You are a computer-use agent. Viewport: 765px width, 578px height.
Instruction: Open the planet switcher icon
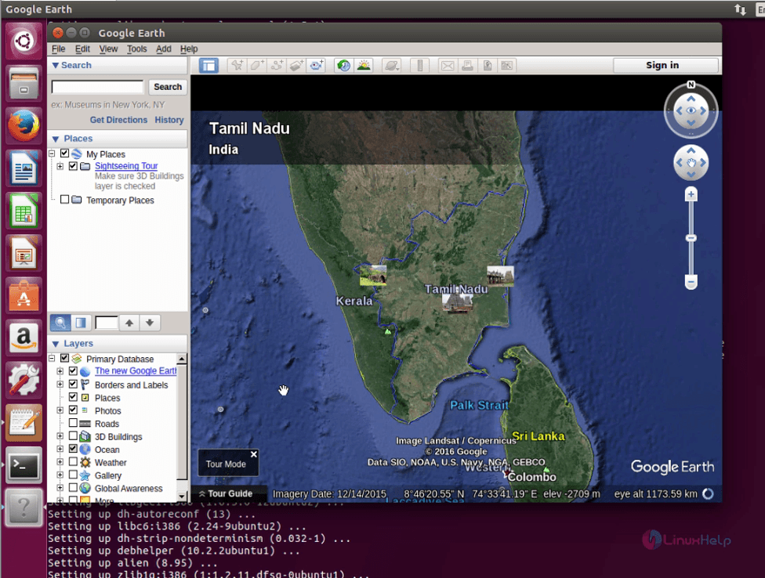pos(391,66)
